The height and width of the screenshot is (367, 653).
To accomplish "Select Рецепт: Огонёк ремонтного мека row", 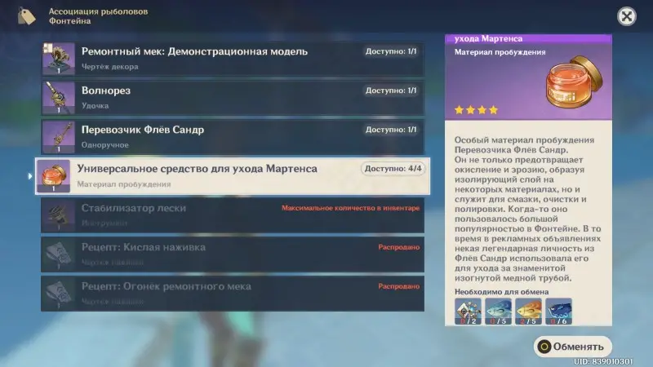I will (233, 294).
